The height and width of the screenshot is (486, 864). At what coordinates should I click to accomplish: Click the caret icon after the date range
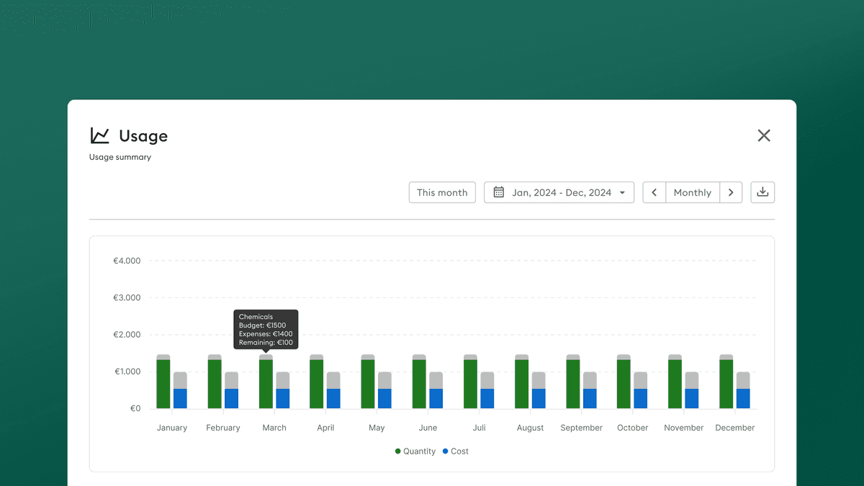coord(621,192)
